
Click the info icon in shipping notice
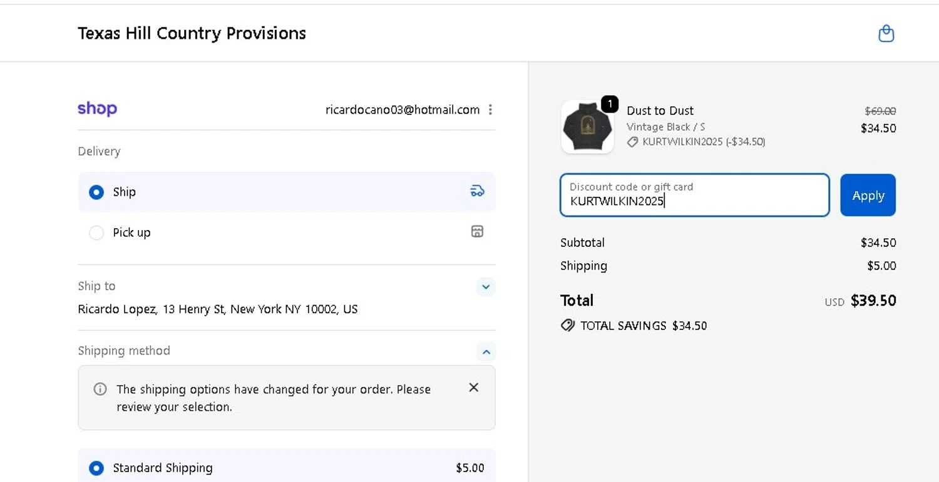100,389
